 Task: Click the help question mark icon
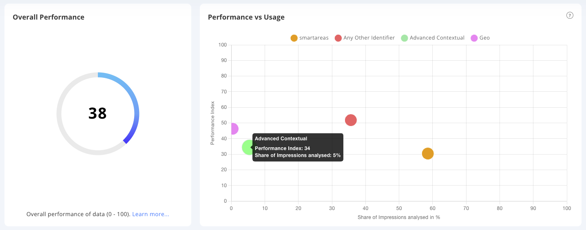pyautogui.click(x=570, y=15)
